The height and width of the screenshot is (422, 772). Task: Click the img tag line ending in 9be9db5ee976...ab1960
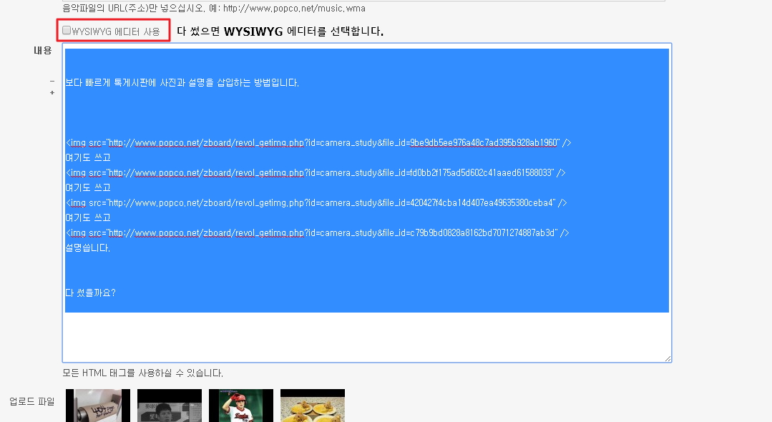pyautogui.click(x=318, y=143)
